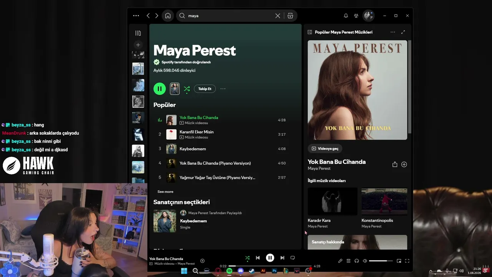Open Steam from the taskbar

(x=252, y=271)
